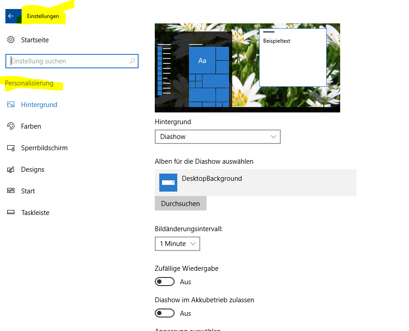Click the Taskleiste bar icon

[x=11, y=212]
